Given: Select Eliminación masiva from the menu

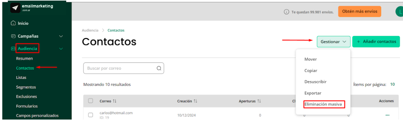Looking at the screenshot, I should 323,104.
